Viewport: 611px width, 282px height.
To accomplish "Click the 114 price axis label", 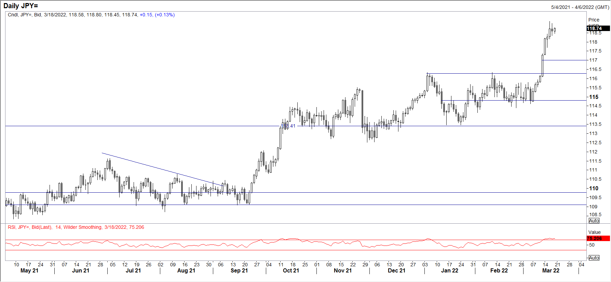I will 593,115.
